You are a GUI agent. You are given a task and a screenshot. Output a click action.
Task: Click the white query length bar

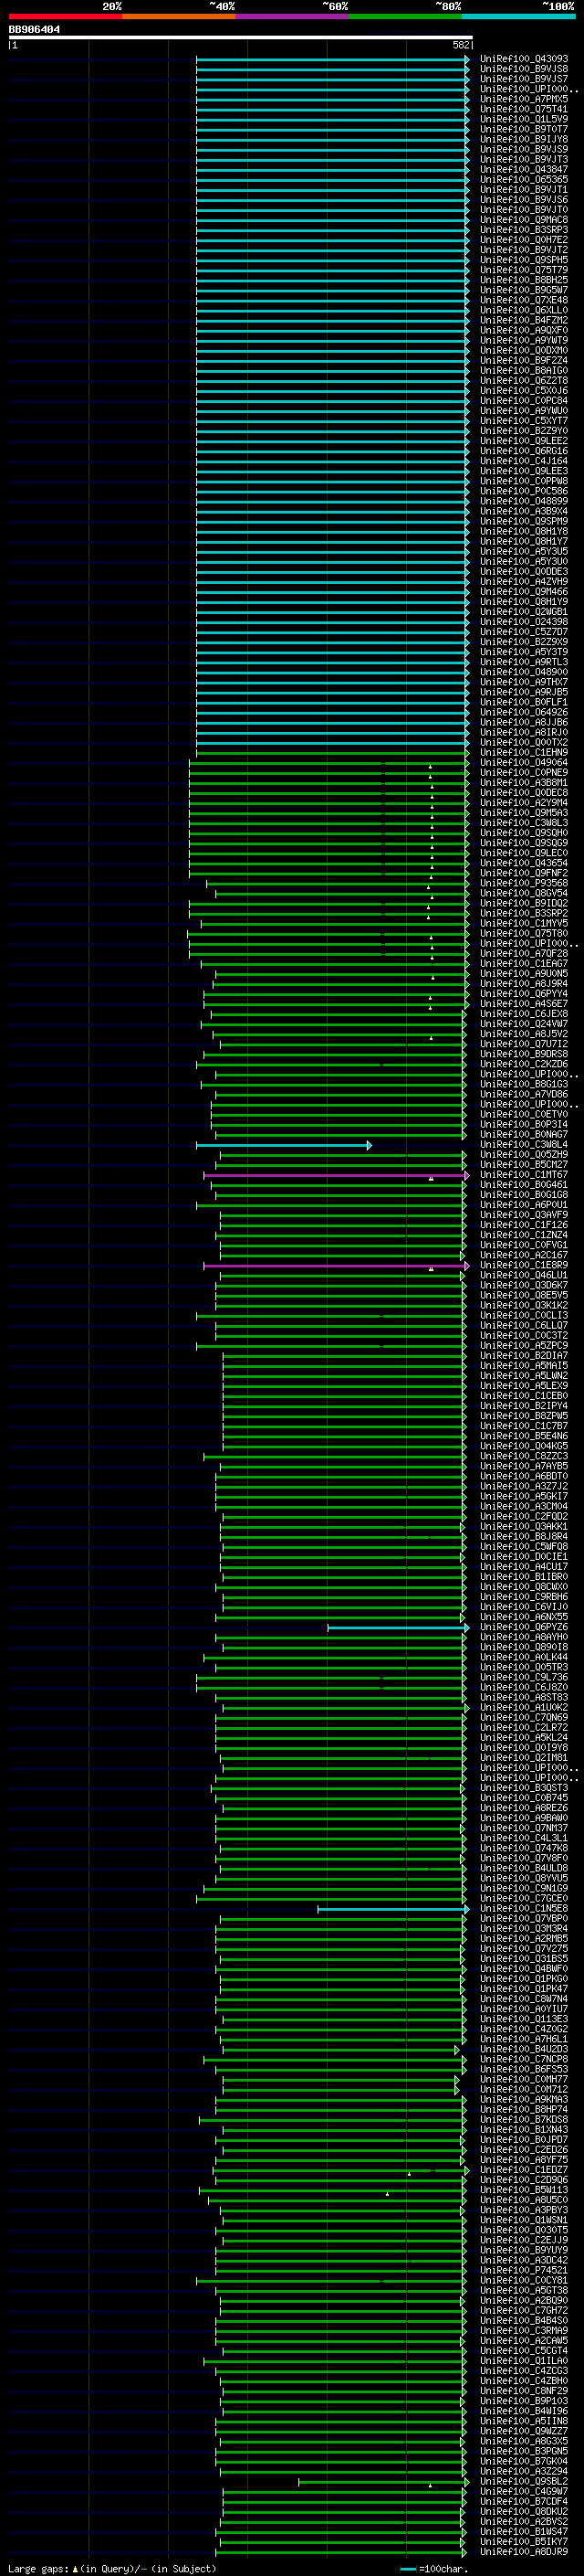[x=241, y=37]
